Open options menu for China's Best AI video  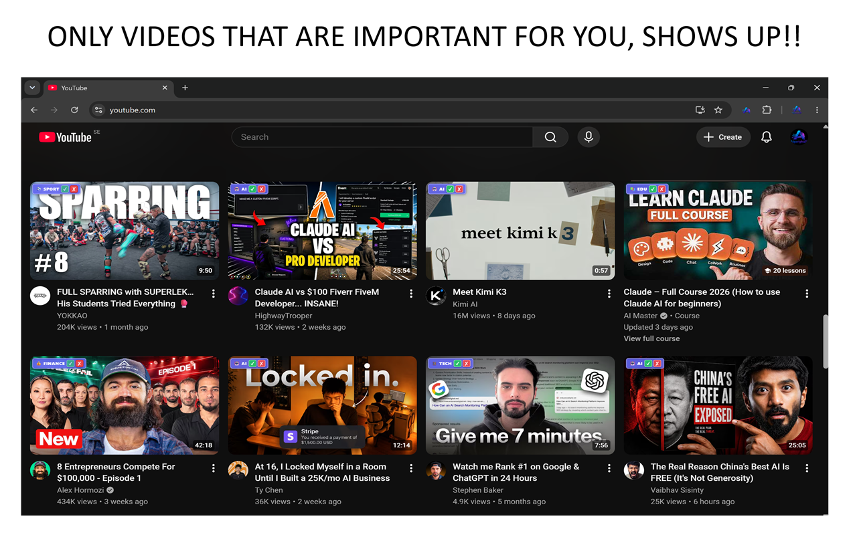[x=807, y=468]
